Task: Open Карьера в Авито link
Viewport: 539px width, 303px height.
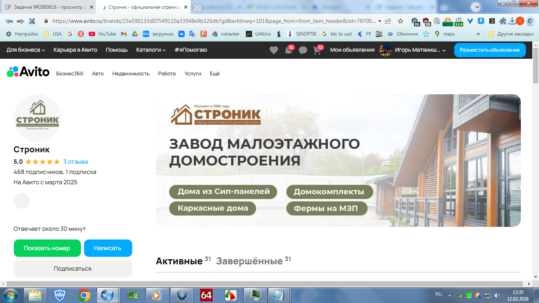Action: (75, 50)
